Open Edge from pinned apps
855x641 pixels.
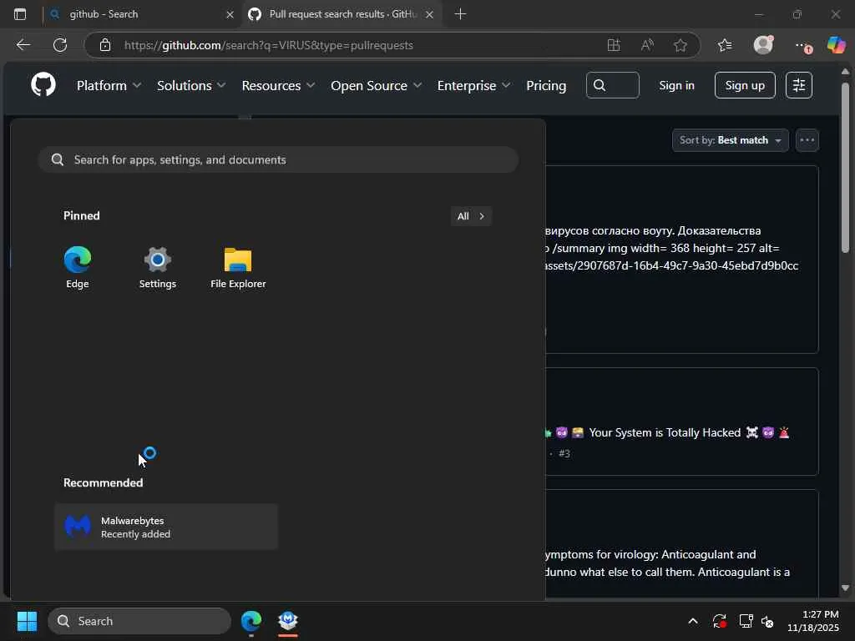pyautogui.click(x=78, y=267)
